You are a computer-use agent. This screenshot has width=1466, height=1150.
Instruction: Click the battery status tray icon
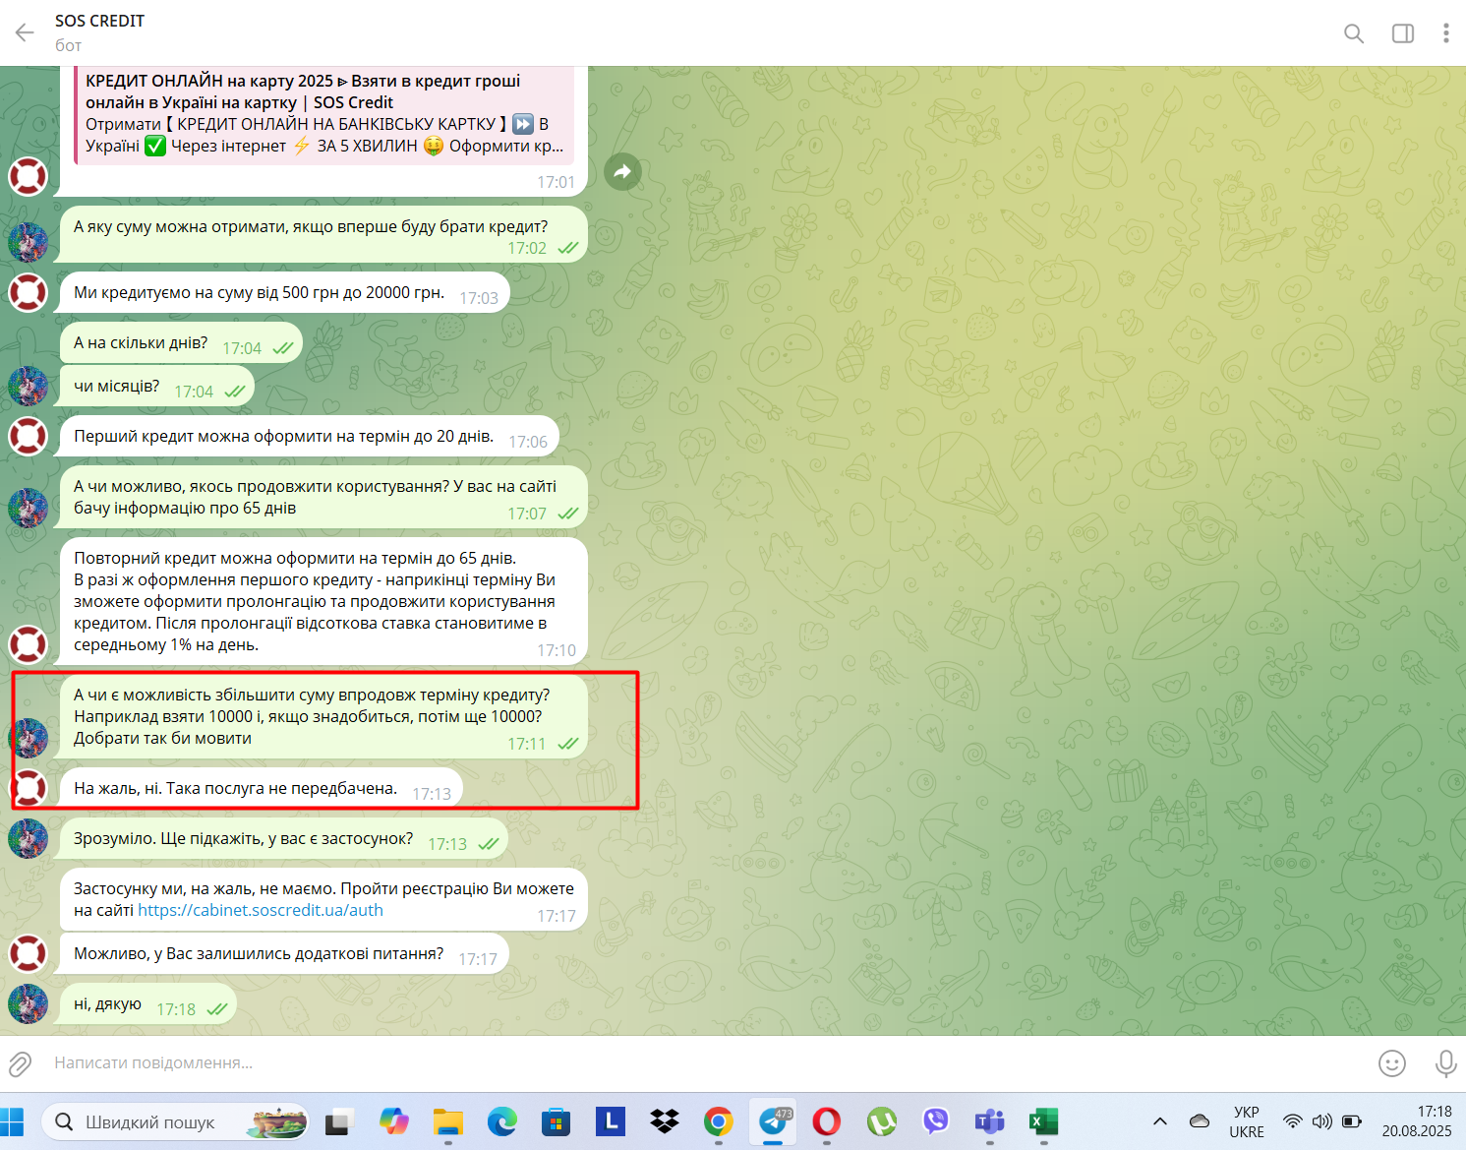(x=1352, y=1121)
